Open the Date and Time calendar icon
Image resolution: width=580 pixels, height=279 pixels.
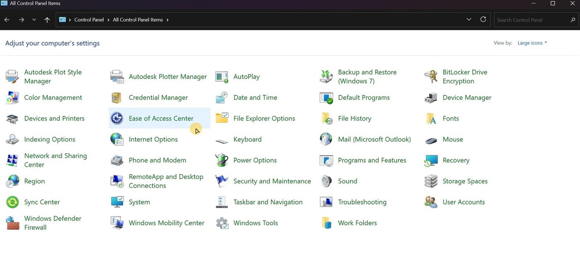[222, 98]
